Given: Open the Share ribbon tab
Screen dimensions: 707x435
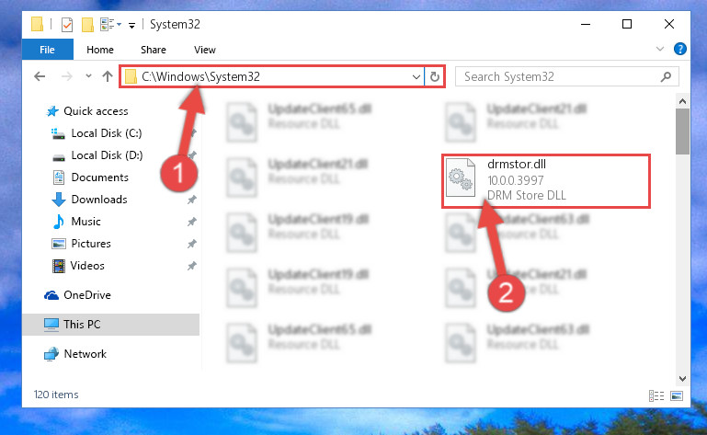Looking at the screenshot, I should pyautogui.click(x=154, y=50).
